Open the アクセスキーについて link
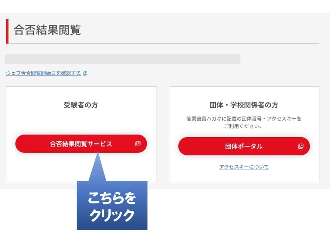The height and width of the screenshot is (247, 330). click(x=244, y=167)
